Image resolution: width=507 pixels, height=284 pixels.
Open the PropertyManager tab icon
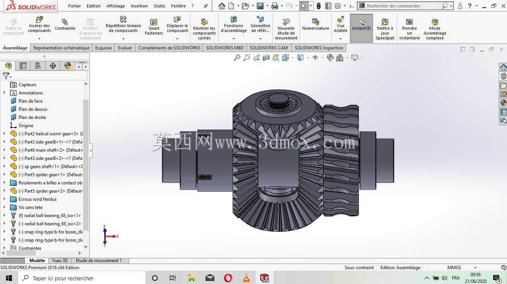click(x=23, y=66)
